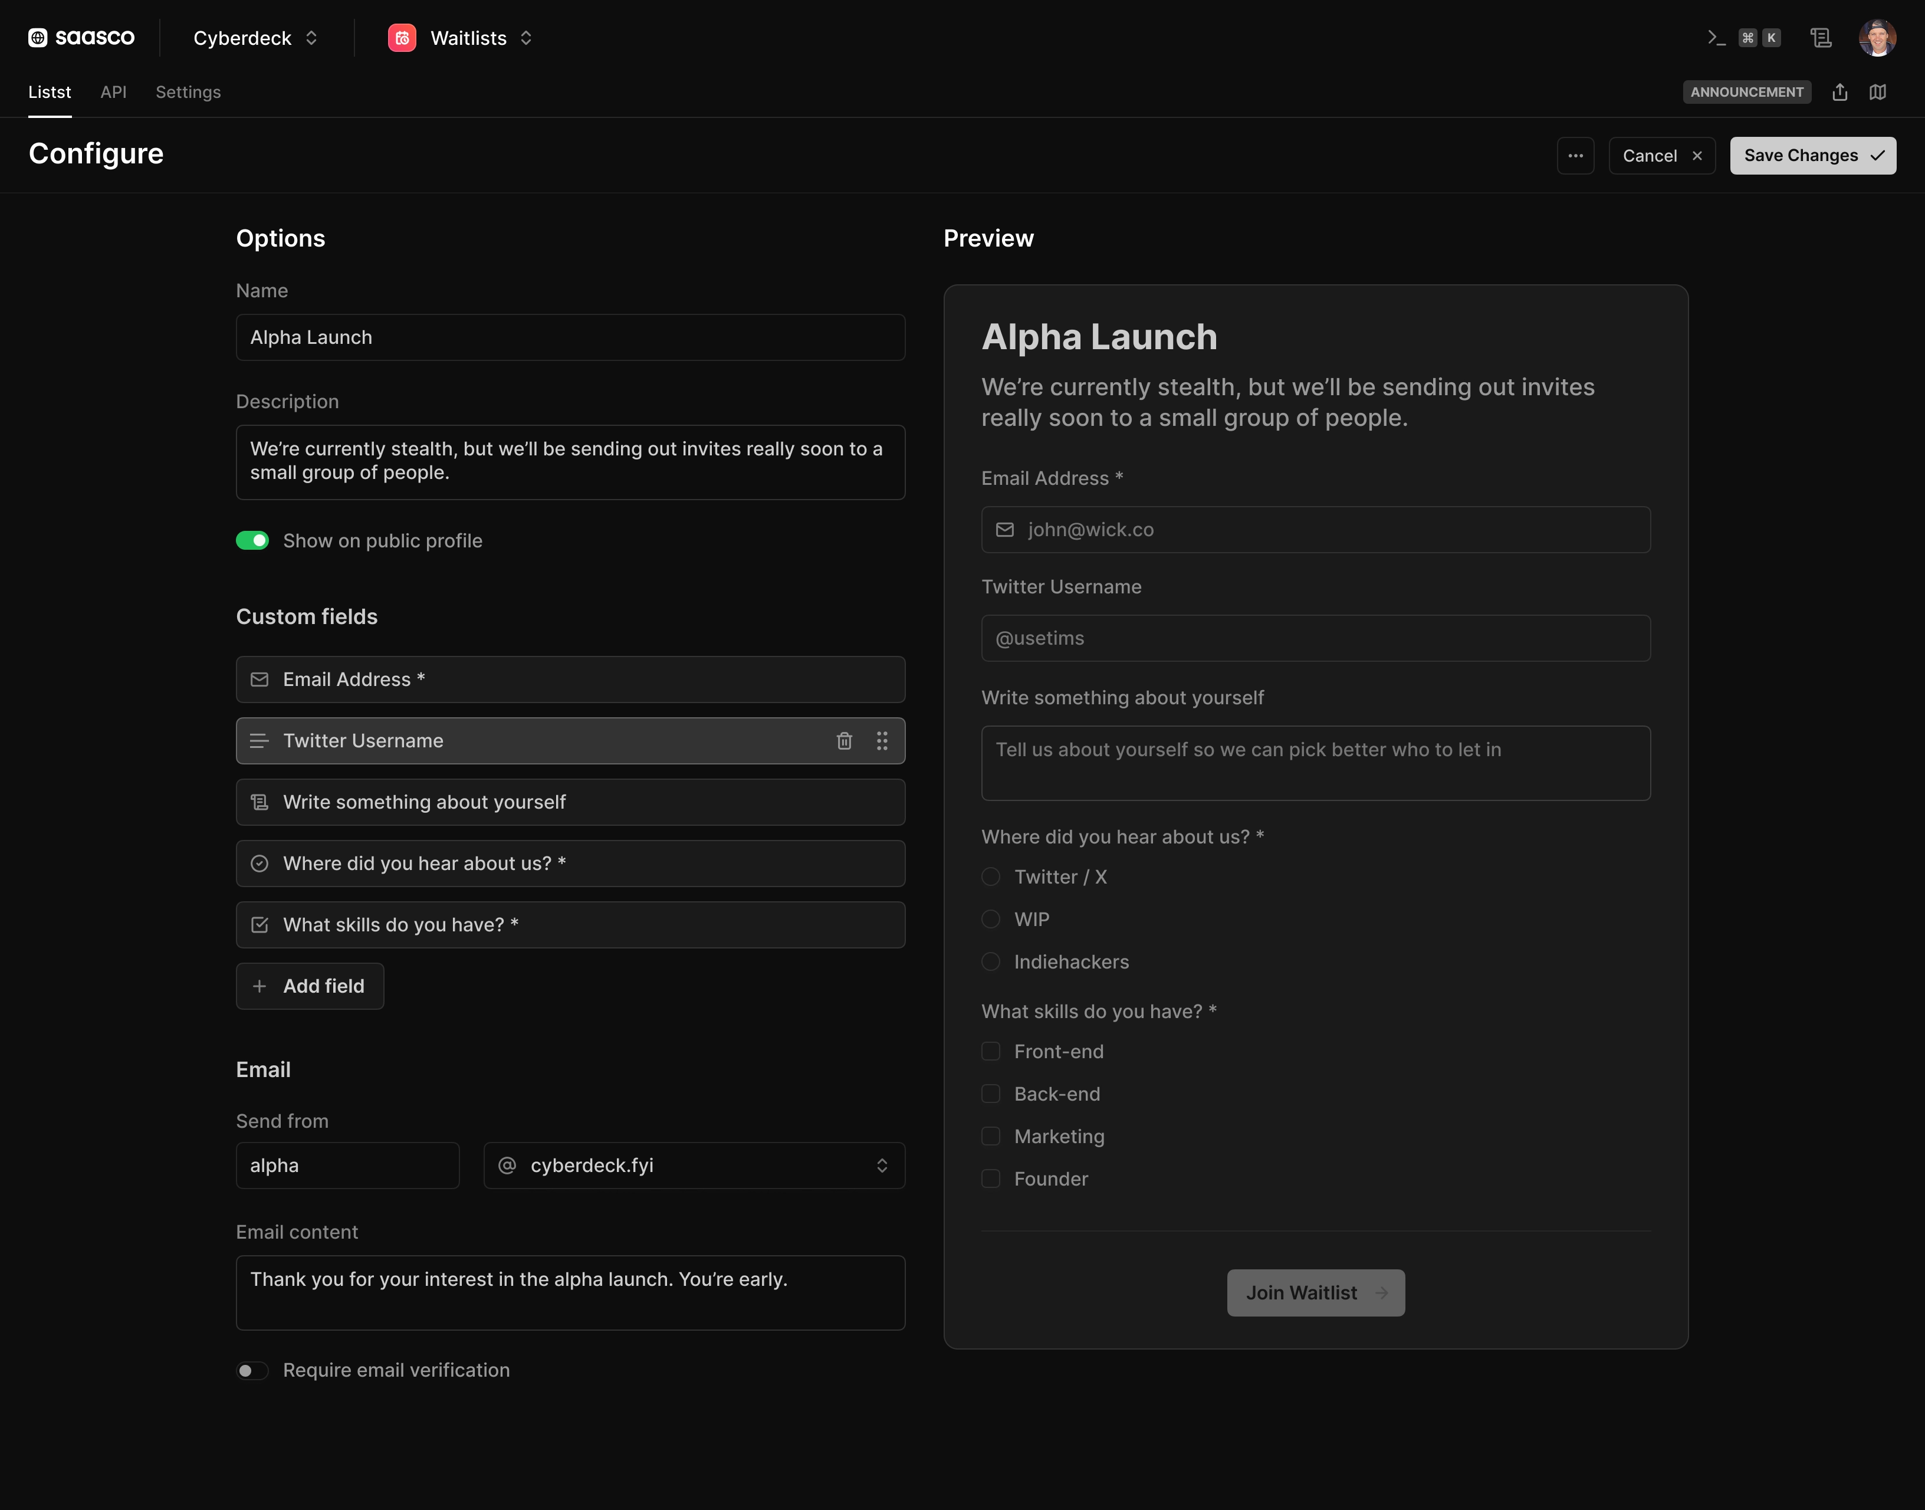This screenshot has width=1925, height=1510.
Task: Click the Email Address field envelope icon
Action: [x=259, y=679]
